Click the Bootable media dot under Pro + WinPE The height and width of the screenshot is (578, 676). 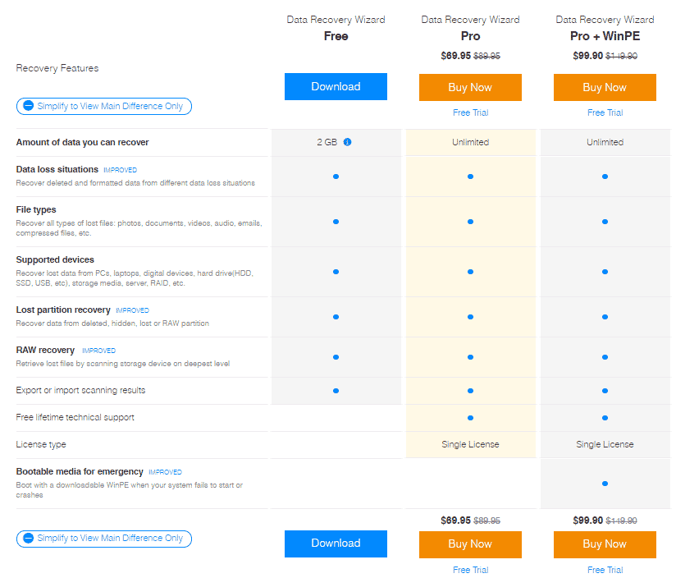tap(605, 484)
